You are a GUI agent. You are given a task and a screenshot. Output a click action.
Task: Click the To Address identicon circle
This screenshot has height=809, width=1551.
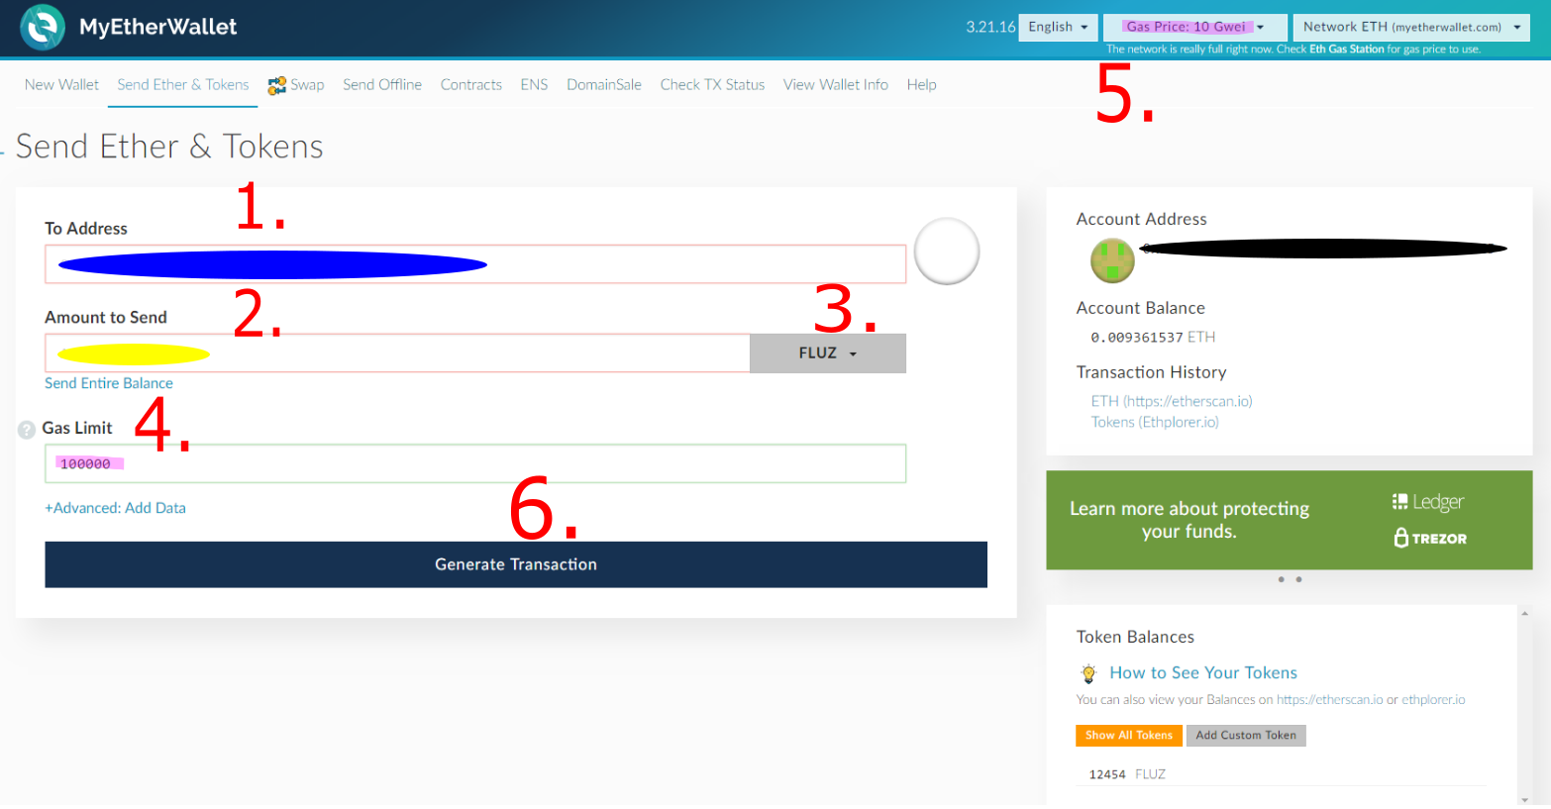pyautogui.click(x=947, y=252)
